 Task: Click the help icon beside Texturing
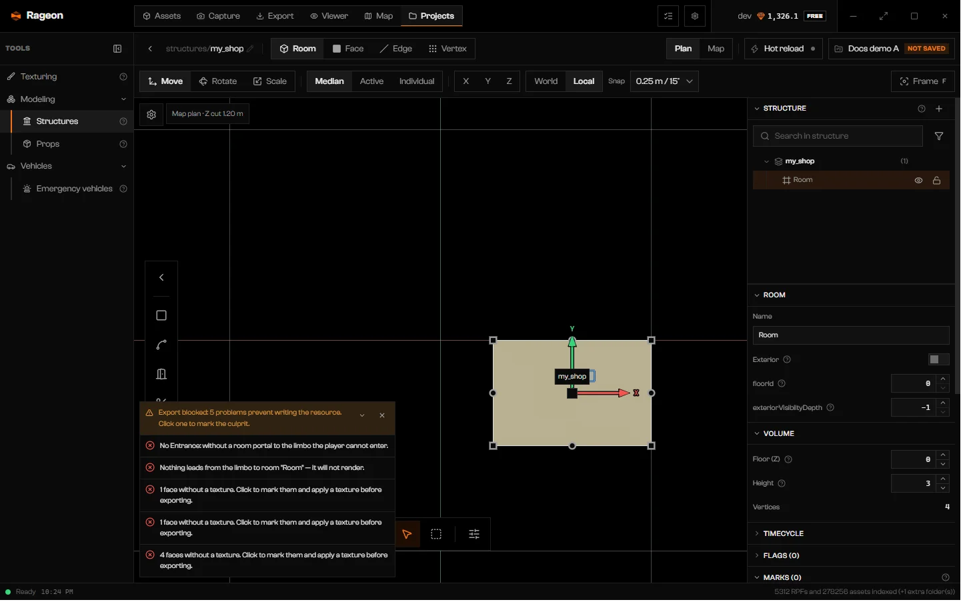pyautogui.click(x=125, y=77)
